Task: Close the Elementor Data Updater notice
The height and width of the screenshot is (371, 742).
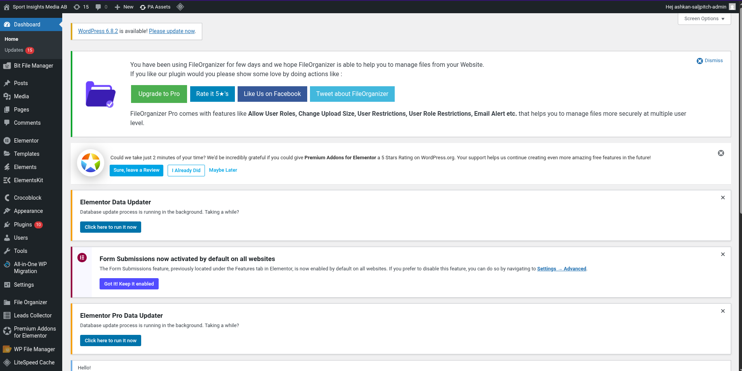Action: point(723,198)
